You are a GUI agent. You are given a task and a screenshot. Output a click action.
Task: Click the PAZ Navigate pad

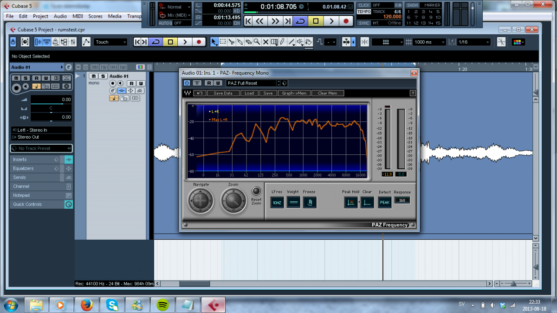pyautogui.click(x=201, y=201)
